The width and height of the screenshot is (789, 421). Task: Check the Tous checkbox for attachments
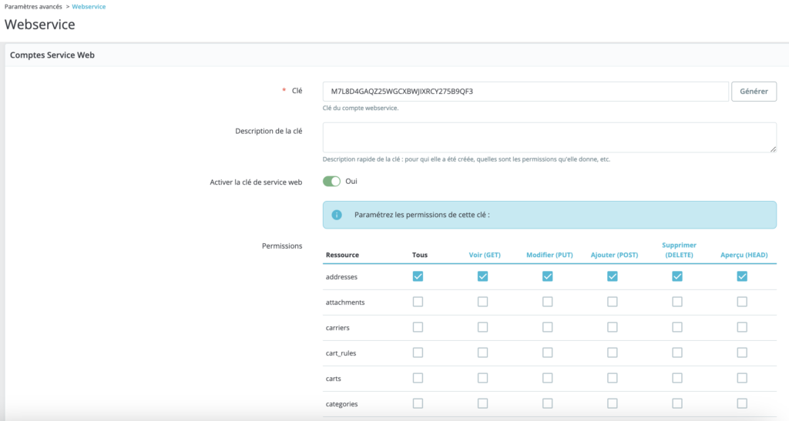[418, 302]
